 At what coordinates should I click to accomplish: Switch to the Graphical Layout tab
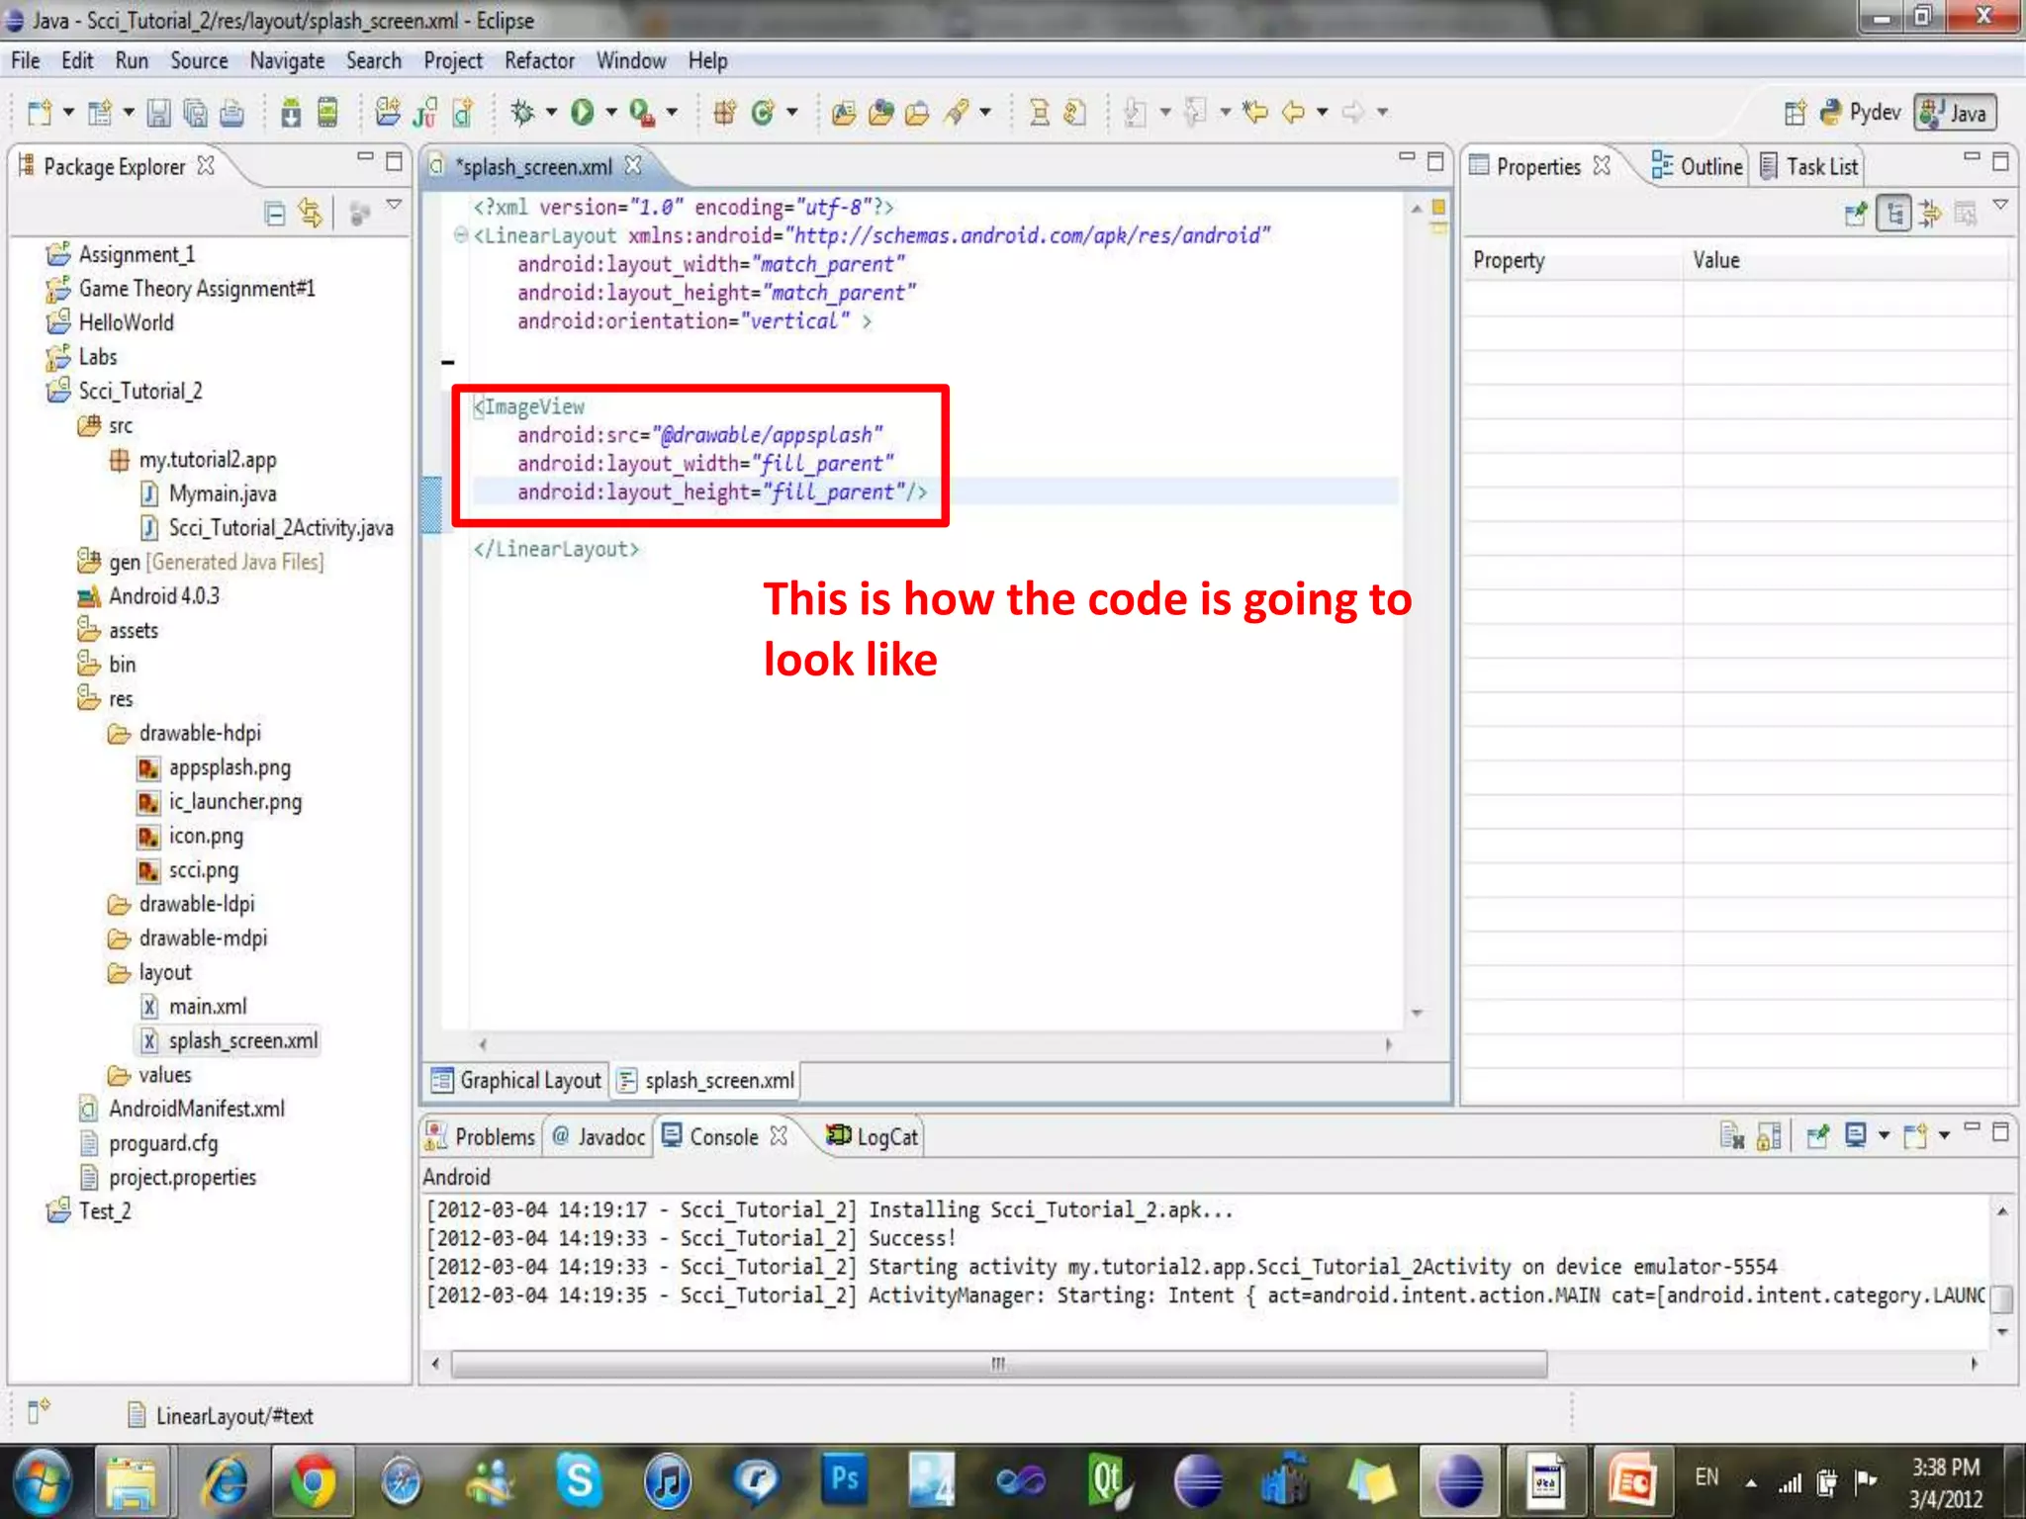517,1080
